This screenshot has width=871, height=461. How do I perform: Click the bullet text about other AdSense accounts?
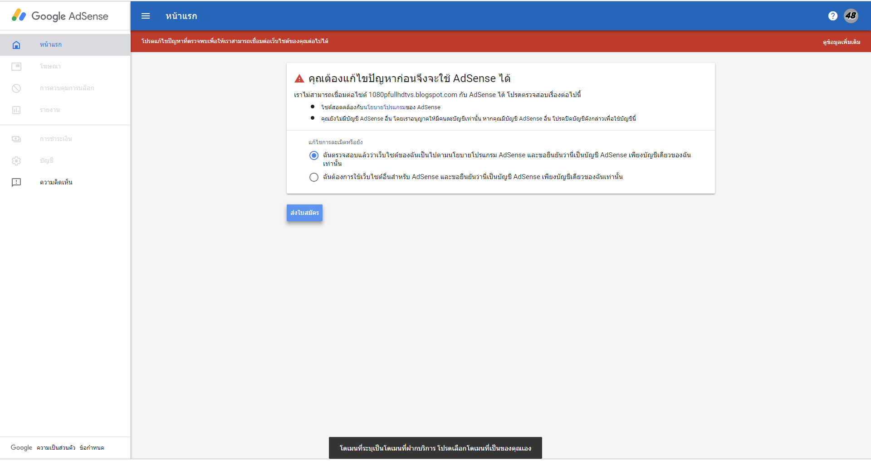pos(479,119)
